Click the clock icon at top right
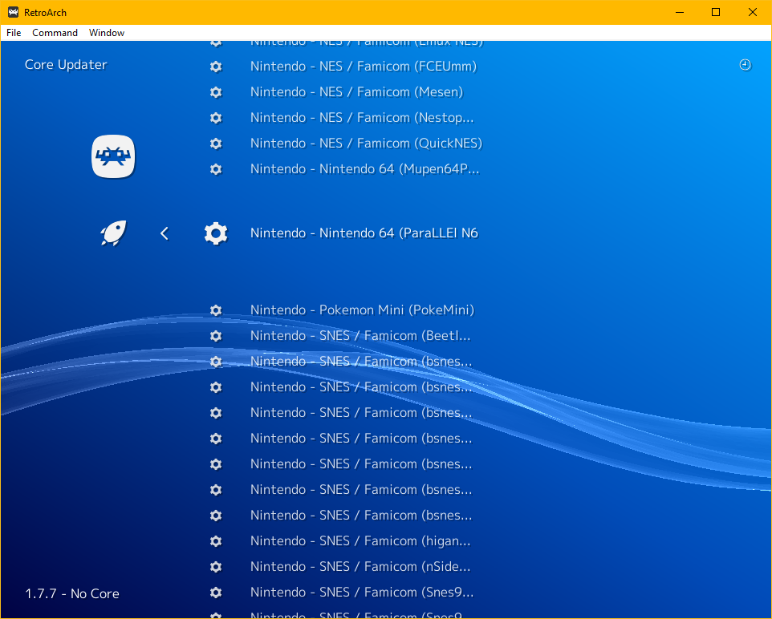 coord(745,65)
